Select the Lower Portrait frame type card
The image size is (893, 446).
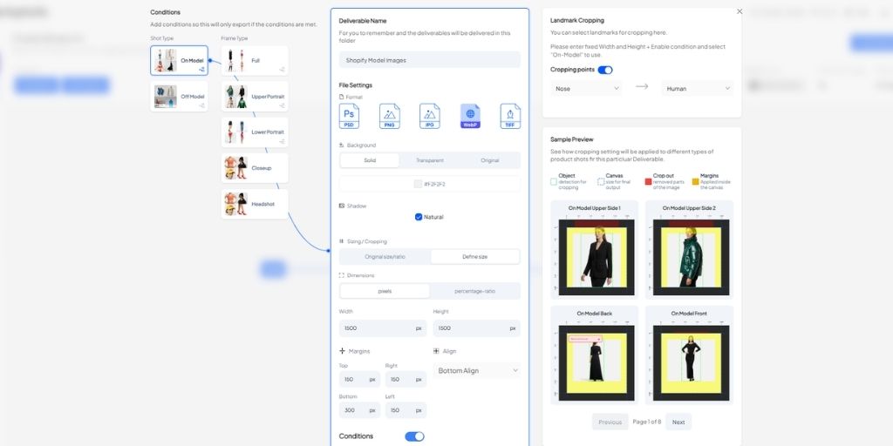pyautogui.click(x=255, y=132)
